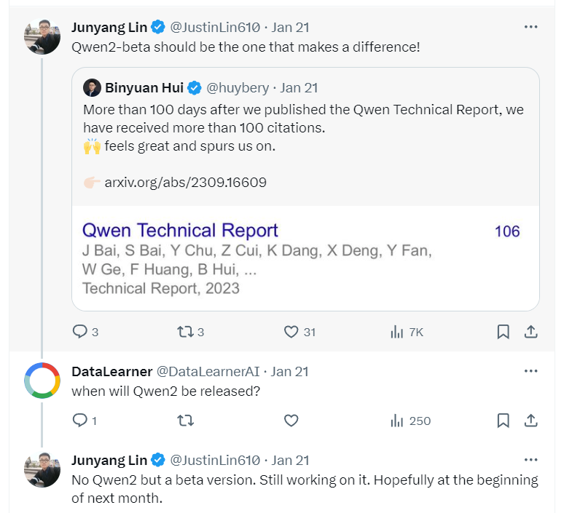Screen dimensions: 564x513
Task: Click DataLearner's colorful ring avatar
Action: [42, 381]
